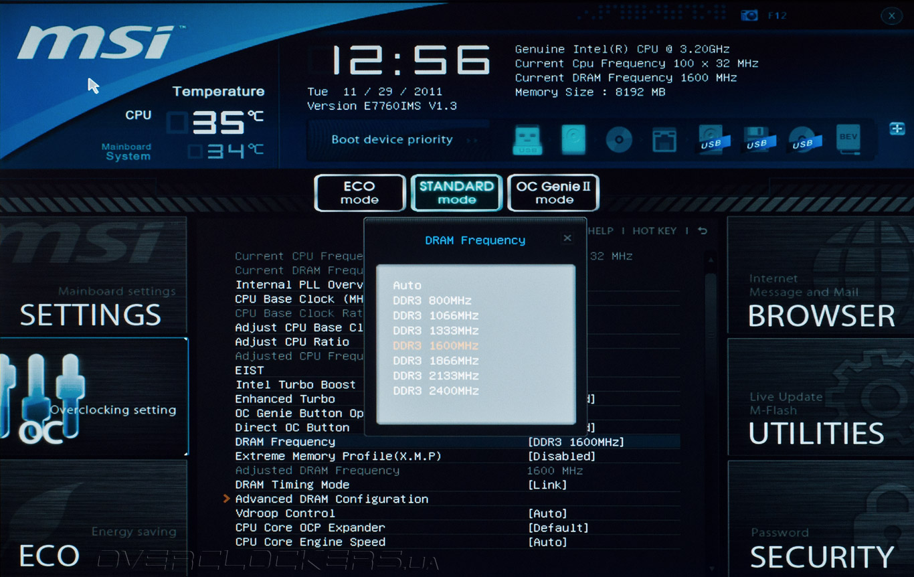Select the BEV boot device icon
The image size is (914, 577).
848,139
